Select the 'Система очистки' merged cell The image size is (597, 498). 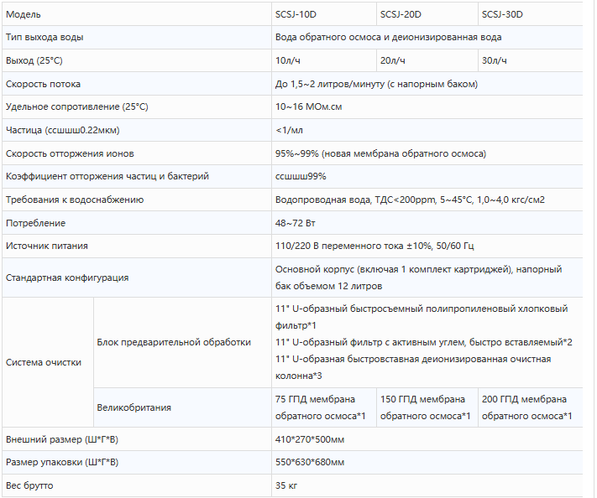pos(44,362)
